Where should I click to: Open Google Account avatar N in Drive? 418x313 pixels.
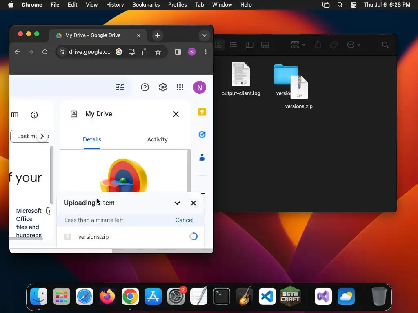coord(199,87)
